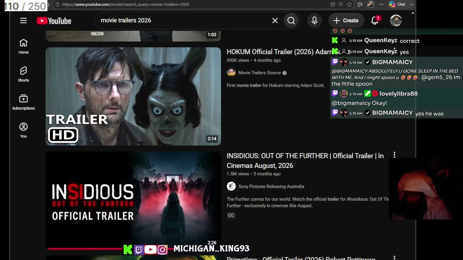The width and height of the screenshot is (463, 260).
Task: Add this page to favorites with star
Action: click(x=349, y=4)
